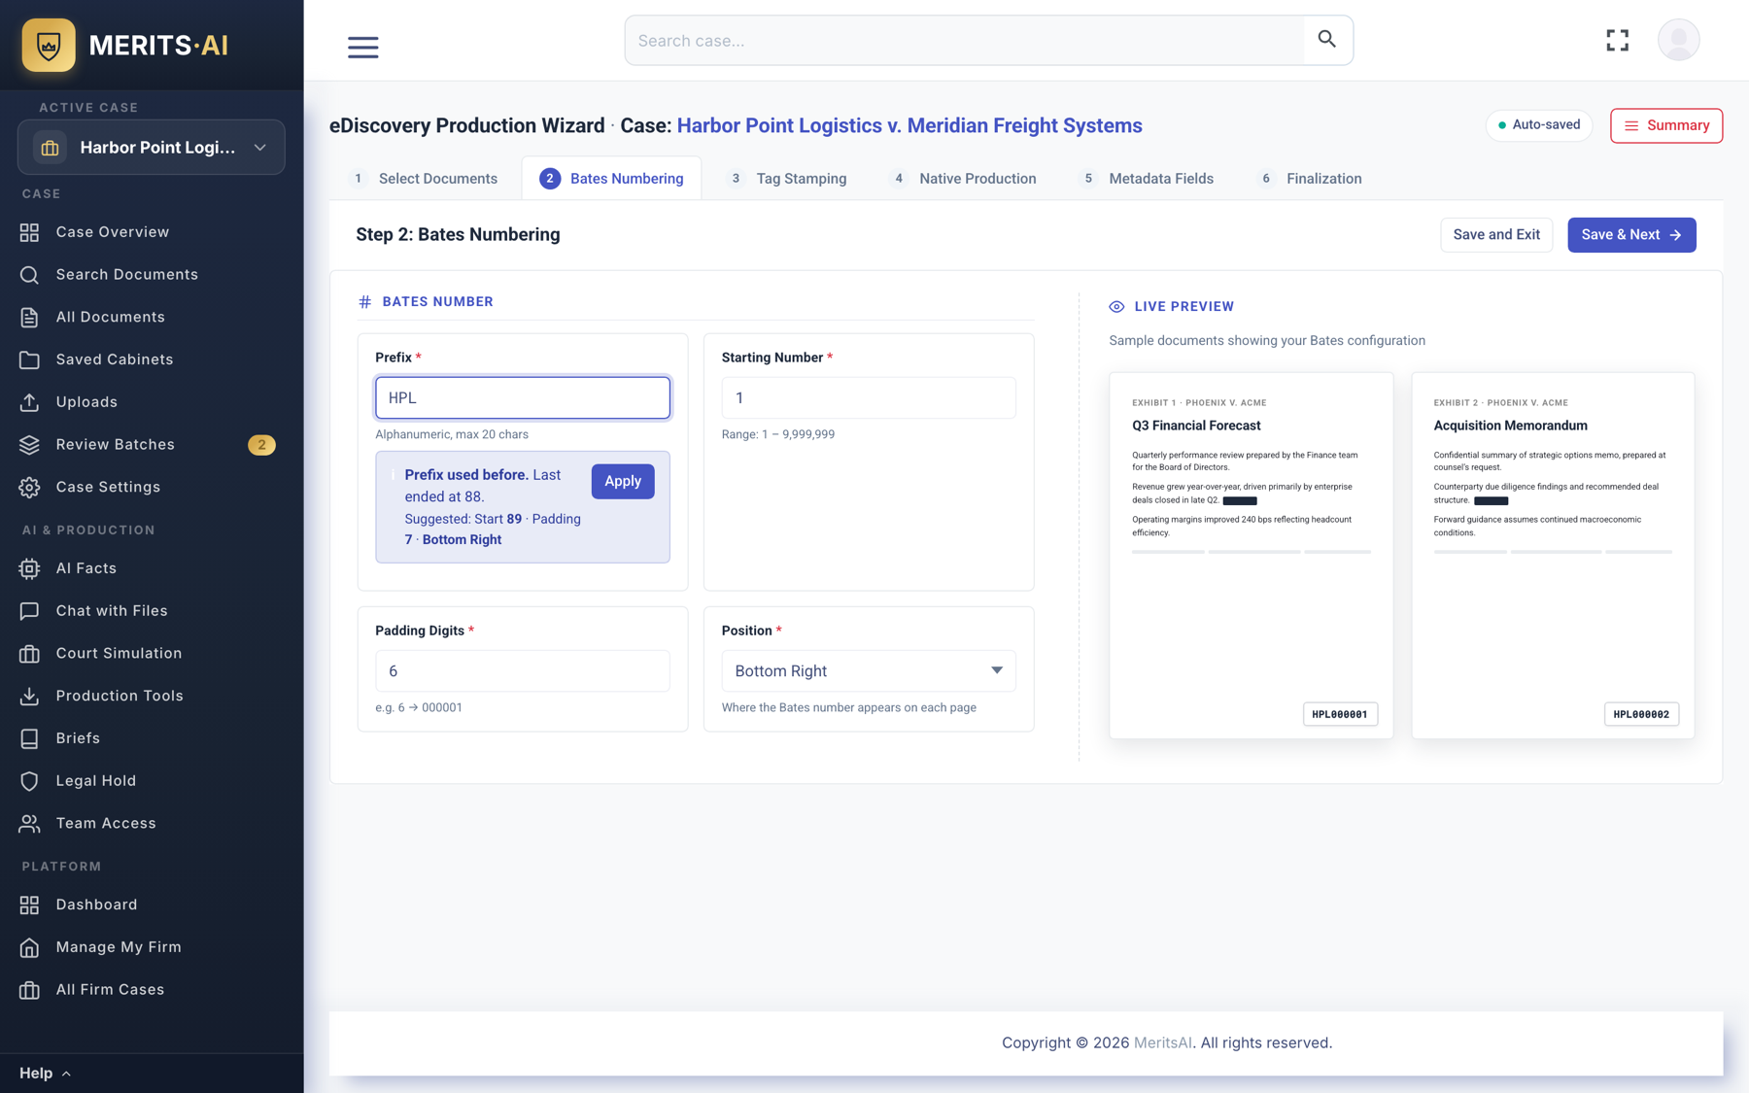The height and width of the screenshot is (1093, 1749).
Task: Click the Starting Number field
Action: coord(869,397)
